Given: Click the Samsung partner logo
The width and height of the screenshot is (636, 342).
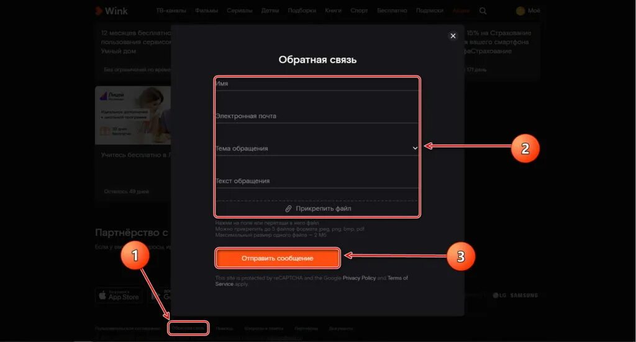Looking at the screenshot, I should [x=524, y=296].
